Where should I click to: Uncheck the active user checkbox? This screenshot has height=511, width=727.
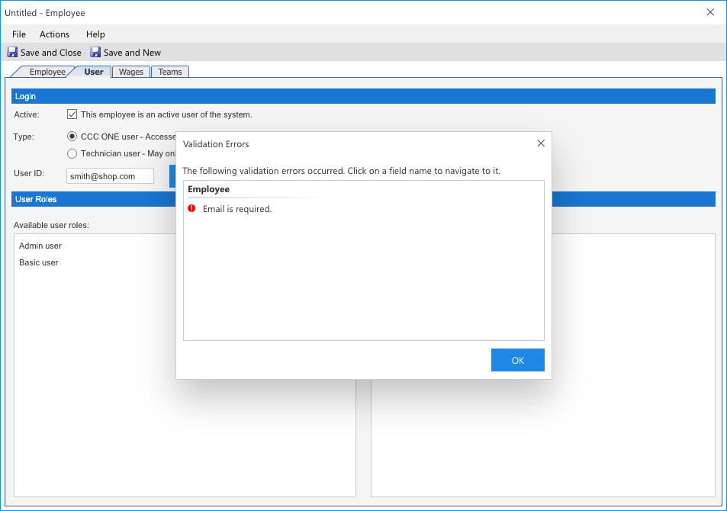(x=72, y=114)
